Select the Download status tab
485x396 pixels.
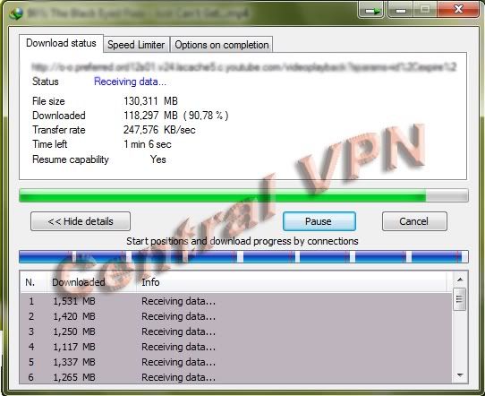coord(61,43)
